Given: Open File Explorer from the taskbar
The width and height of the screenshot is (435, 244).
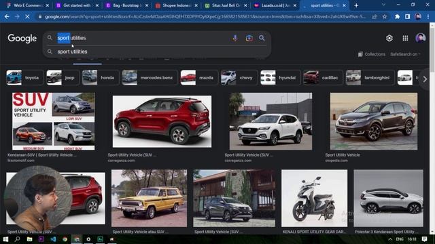Looking at the screenshot, I should [29, 239].
